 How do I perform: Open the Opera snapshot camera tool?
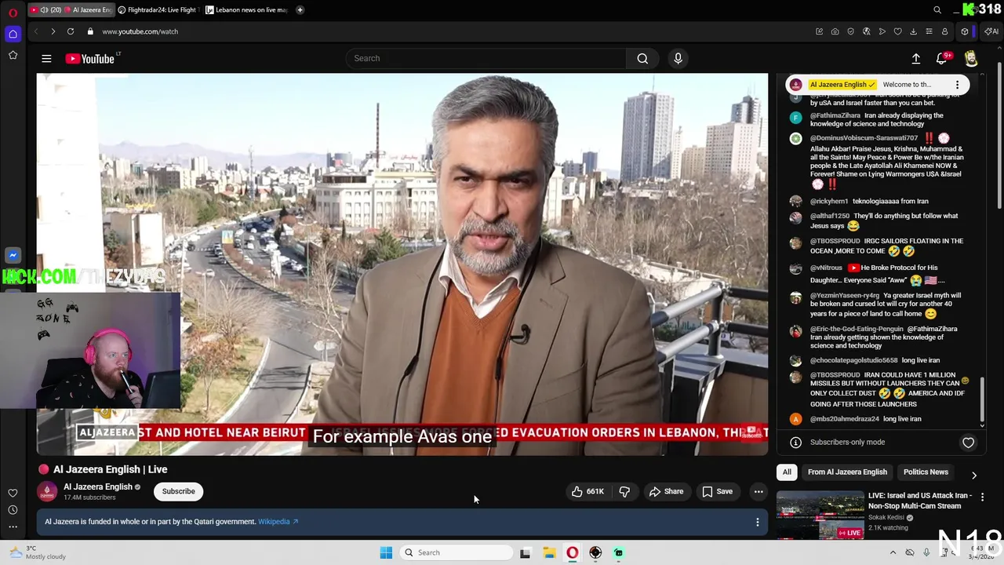[x=835, y=31]
